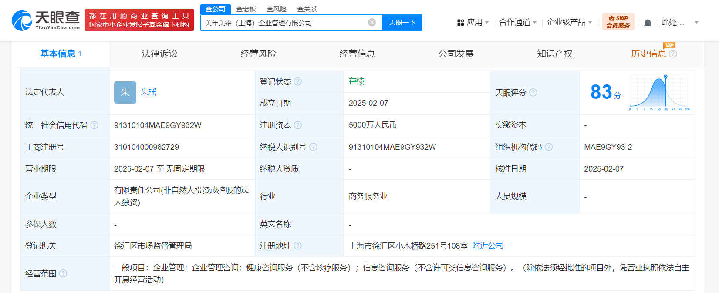719x293 pixels.
Task: Expand the 企业级产品 dropdown
Action: pos(569,22)
